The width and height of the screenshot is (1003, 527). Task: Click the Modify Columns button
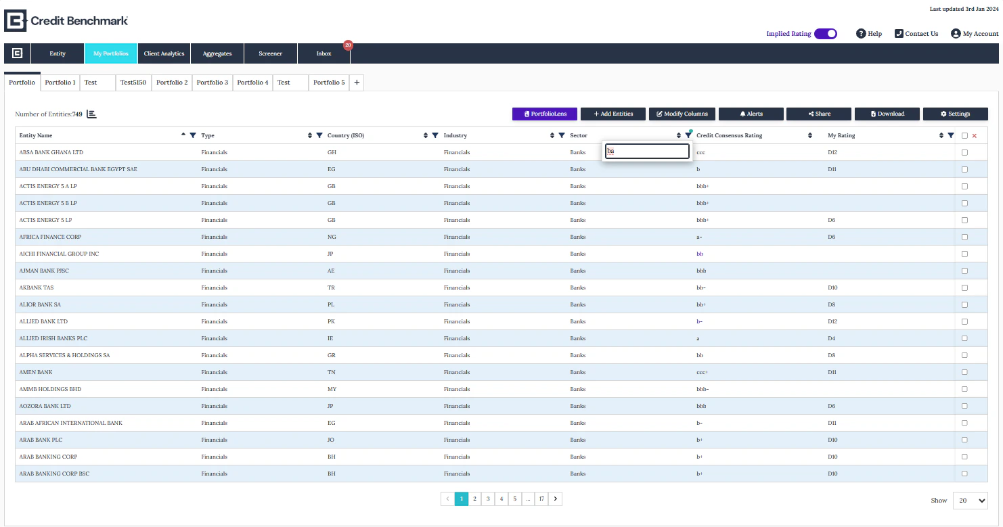[x=682, y=114]
